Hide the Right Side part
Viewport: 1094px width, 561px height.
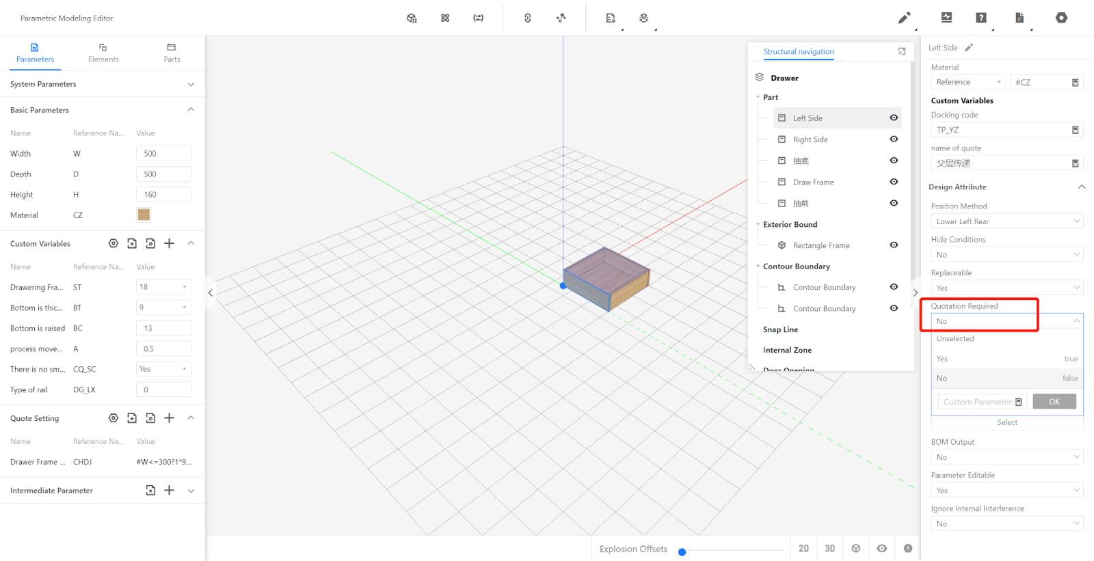894,139
